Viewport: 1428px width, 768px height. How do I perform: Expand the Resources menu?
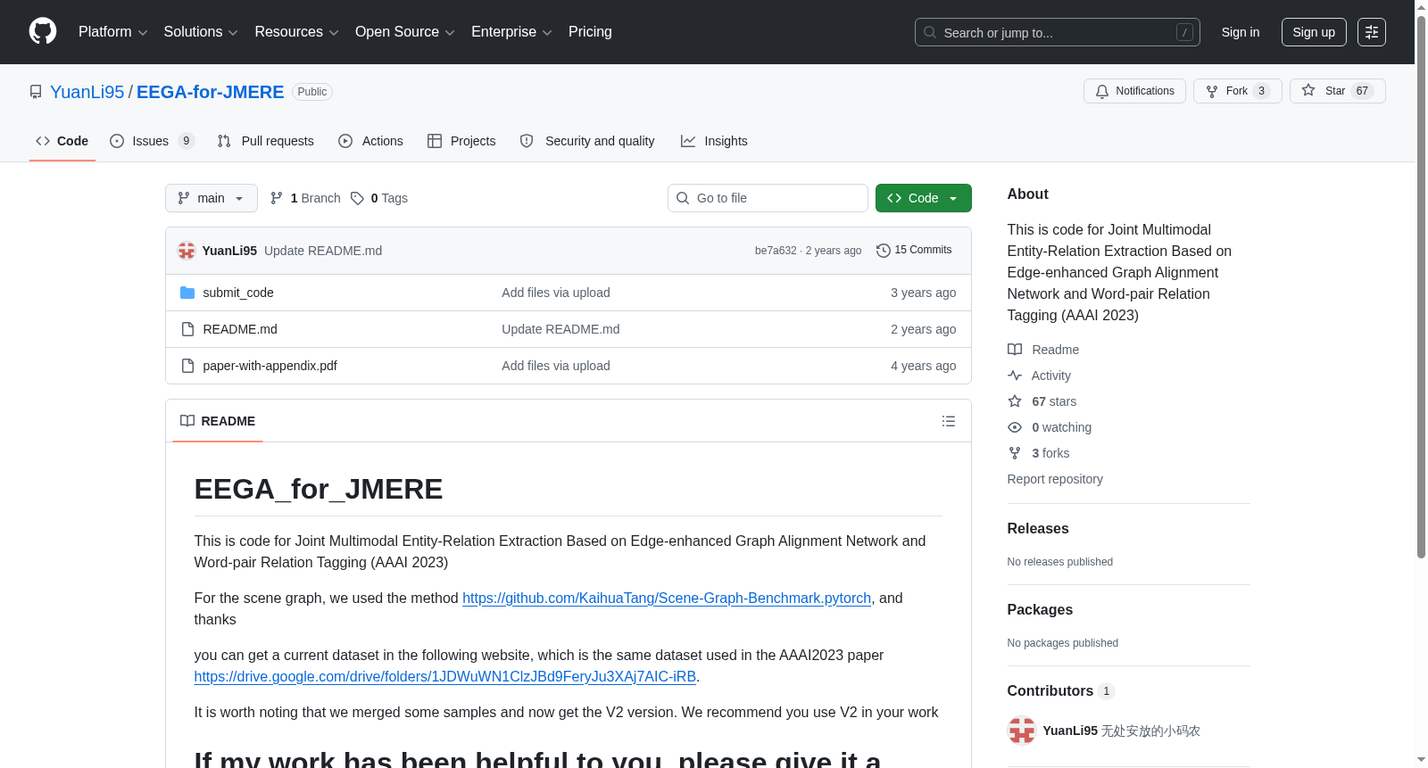(296, 32)
